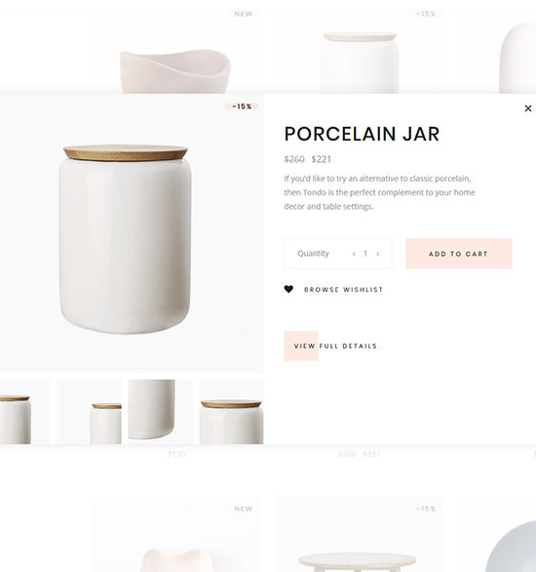Add the Porcelain Jar to cart

pos(458,254)
